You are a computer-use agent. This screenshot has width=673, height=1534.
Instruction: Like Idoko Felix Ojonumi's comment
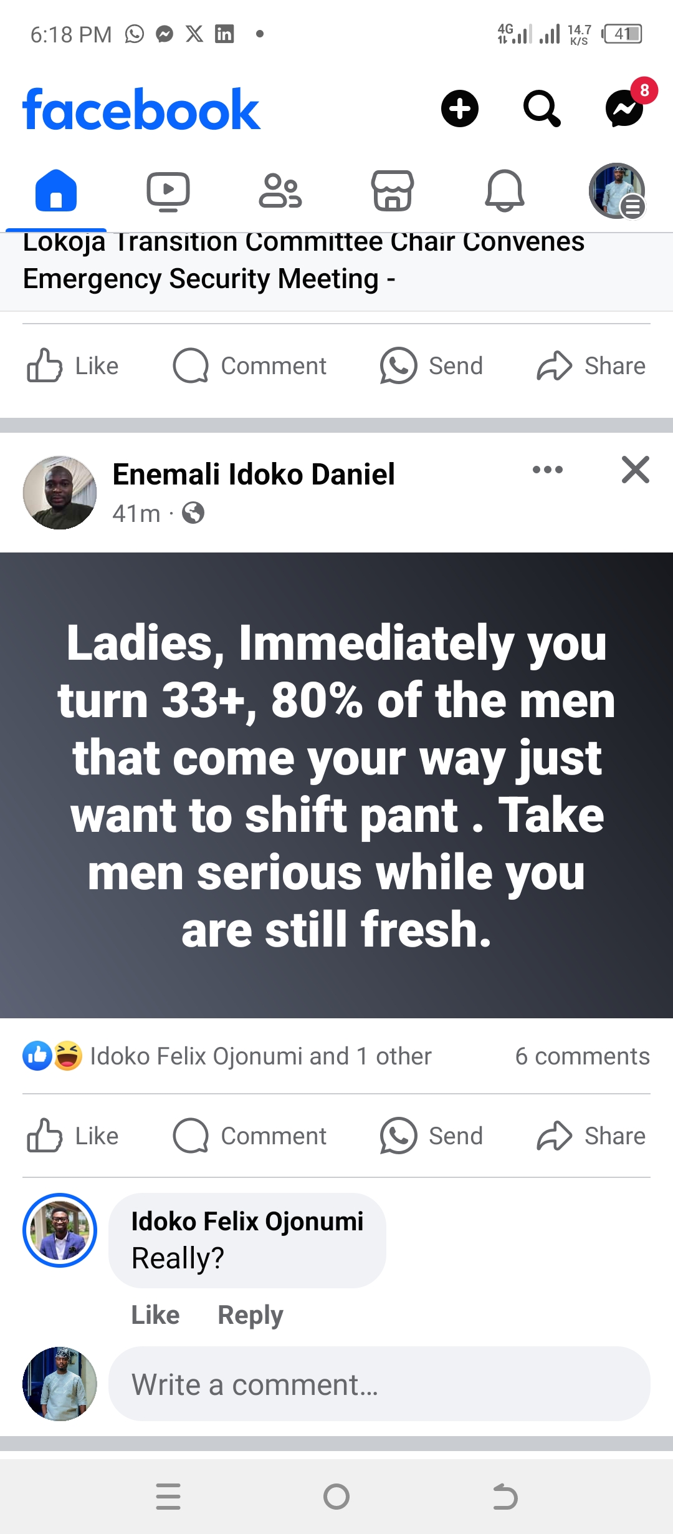[155, 1315]
